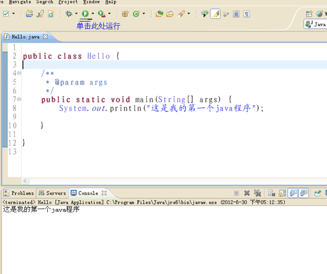Screen dimensions: 327x274
Task: Click the Remove All Terminated Launches icon
Action: [258, 193]
